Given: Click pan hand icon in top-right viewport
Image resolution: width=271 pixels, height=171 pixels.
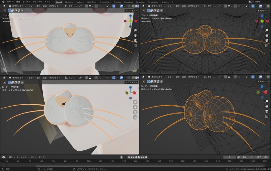Looking at the screenshot, I should 267,35.
